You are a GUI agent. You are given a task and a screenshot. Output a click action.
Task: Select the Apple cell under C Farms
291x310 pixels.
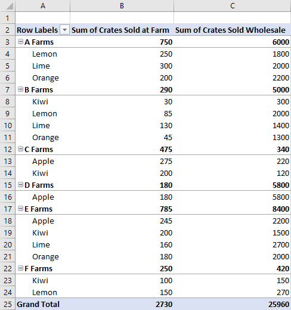43,161
